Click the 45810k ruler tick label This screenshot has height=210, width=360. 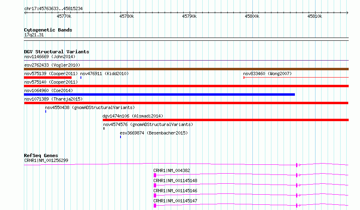315,16
